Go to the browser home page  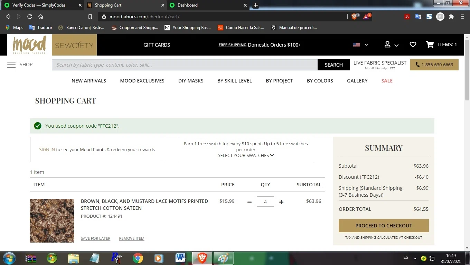pos(41,17)
